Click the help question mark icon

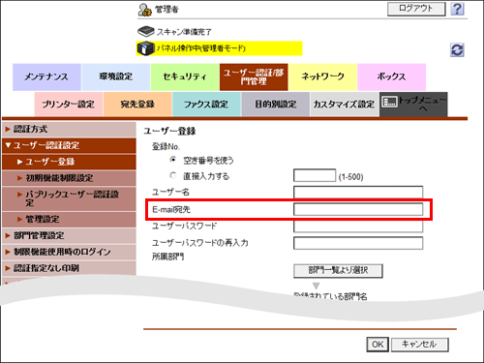point(457,9)
